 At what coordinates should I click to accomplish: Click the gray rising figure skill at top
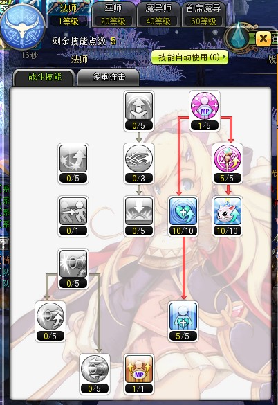[x=139, y=106]
